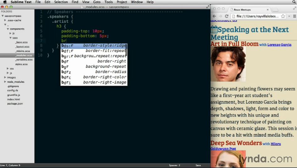
Task: Bookmark page with star icon
Action: tap(283, 16)
